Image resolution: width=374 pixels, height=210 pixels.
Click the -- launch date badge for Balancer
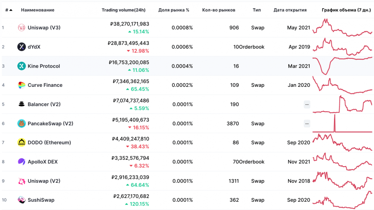(307, 104)
